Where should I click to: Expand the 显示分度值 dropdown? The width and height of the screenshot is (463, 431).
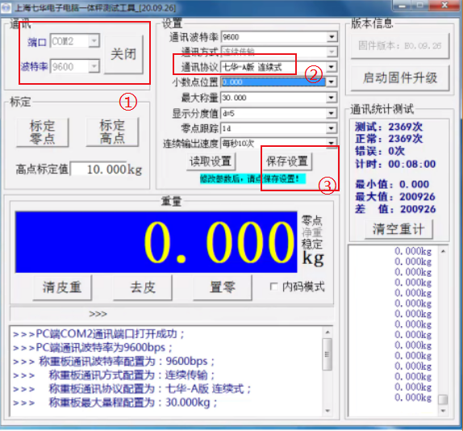(x=332, y=113)
